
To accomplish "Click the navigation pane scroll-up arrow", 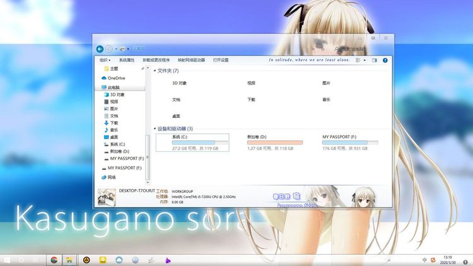I will pos(148,68).
